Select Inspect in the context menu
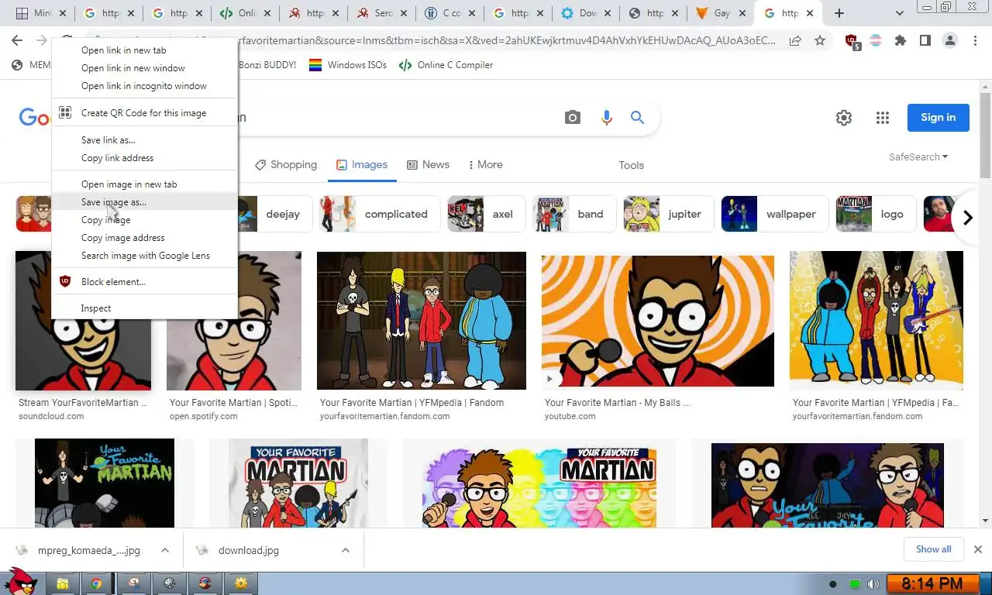 (x=144, y=308)
